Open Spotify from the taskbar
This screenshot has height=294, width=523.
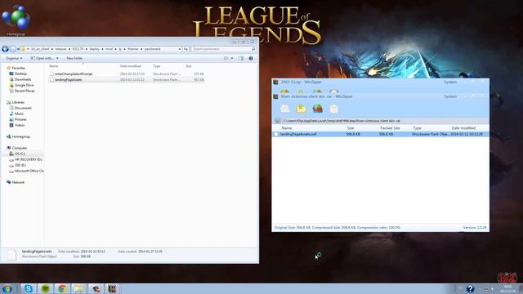(x=46, y=288)
